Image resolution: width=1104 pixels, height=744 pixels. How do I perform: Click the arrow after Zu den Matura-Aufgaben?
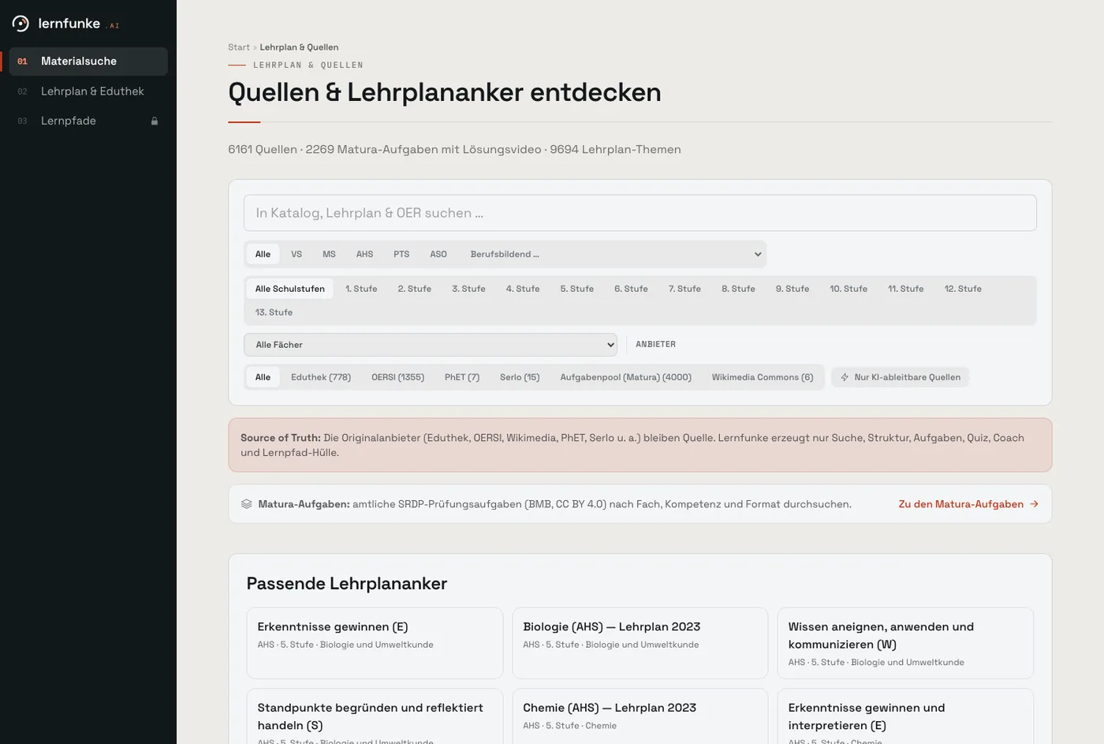pyautogui.click(x=1034, y=504)
